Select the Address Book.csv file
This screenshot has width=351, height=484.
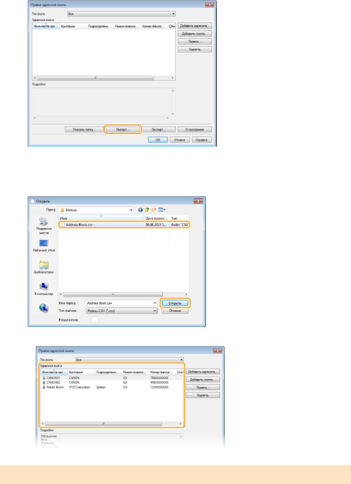pyautogui.click(x=79, y=225)
